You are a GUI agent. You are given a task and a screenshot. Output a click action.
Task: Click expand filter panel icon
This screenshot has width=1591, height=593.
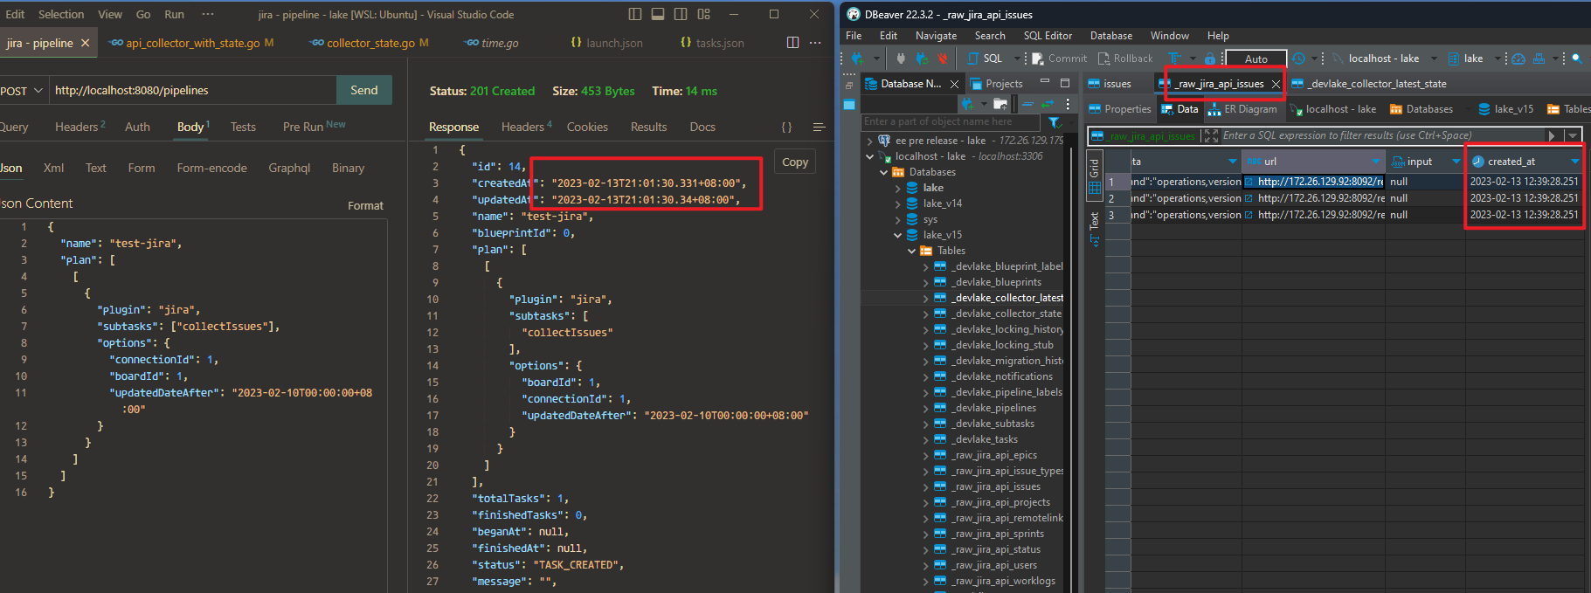(1211, 135)
